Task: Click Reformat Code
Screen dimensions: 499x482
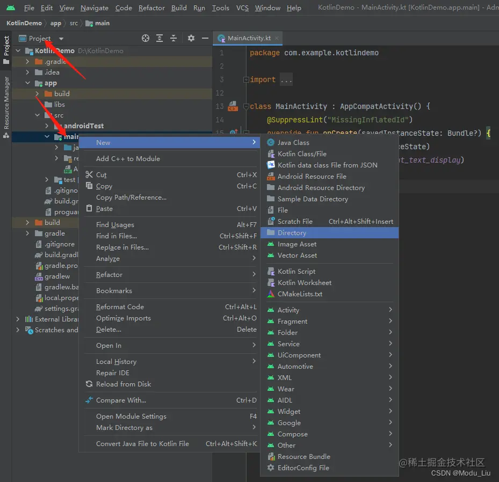Action: pos(170,307)
